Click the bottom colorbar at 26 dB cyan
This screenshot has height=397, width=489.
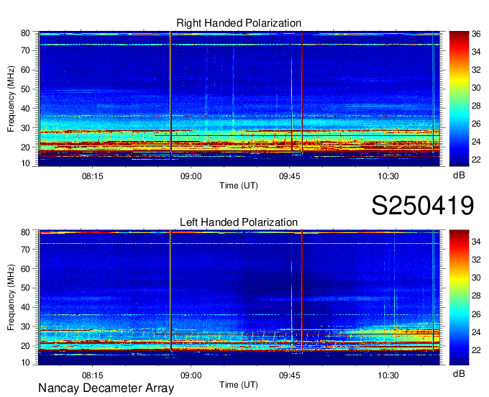click(459, 314)
